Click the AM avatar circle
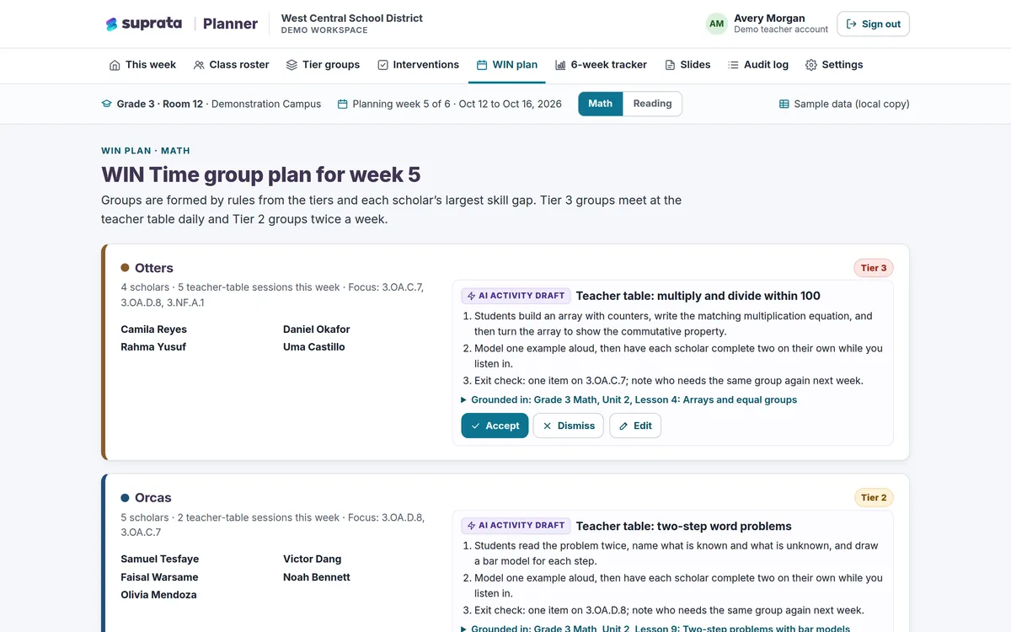The height and width of the screenshot is (632, 1011). pos(716,24)
